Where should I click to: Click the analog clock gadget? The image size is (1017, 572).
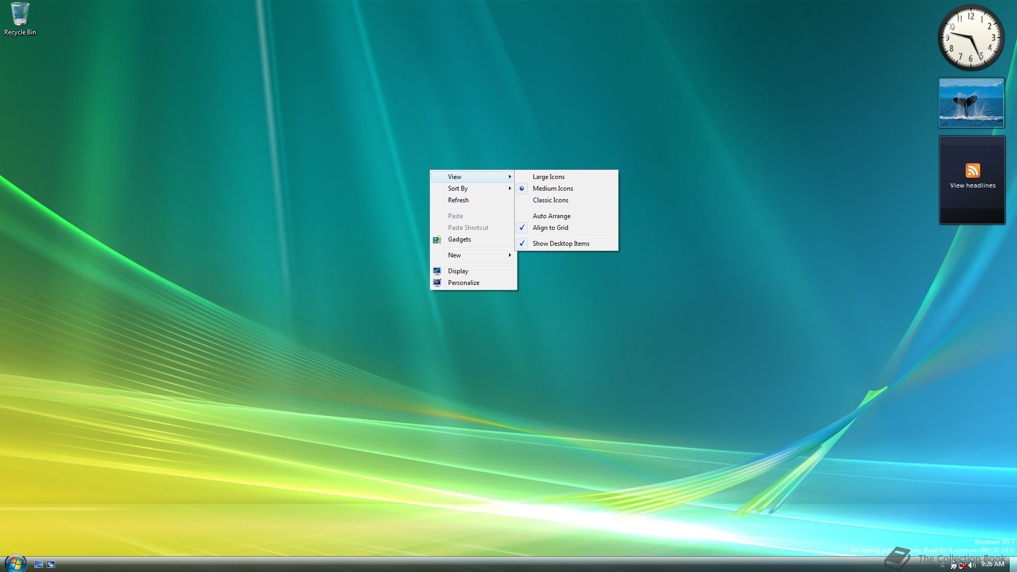tap(971, 38)
